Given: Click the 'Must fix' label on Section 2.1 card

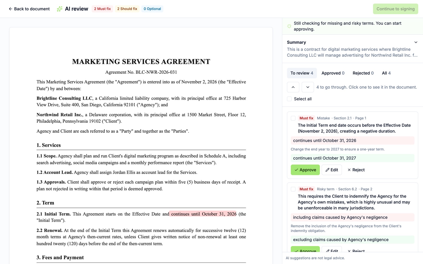Looking at the screenshot, I should [306, 118].
